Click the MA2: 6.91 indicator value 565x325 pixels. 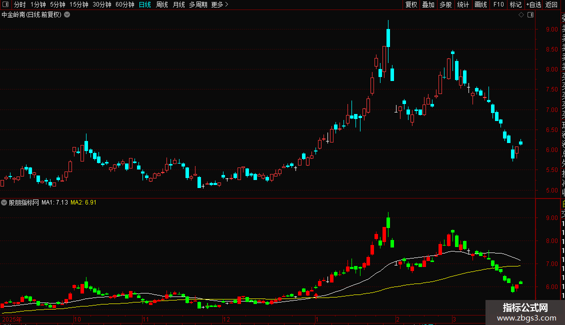click(83, 202)
